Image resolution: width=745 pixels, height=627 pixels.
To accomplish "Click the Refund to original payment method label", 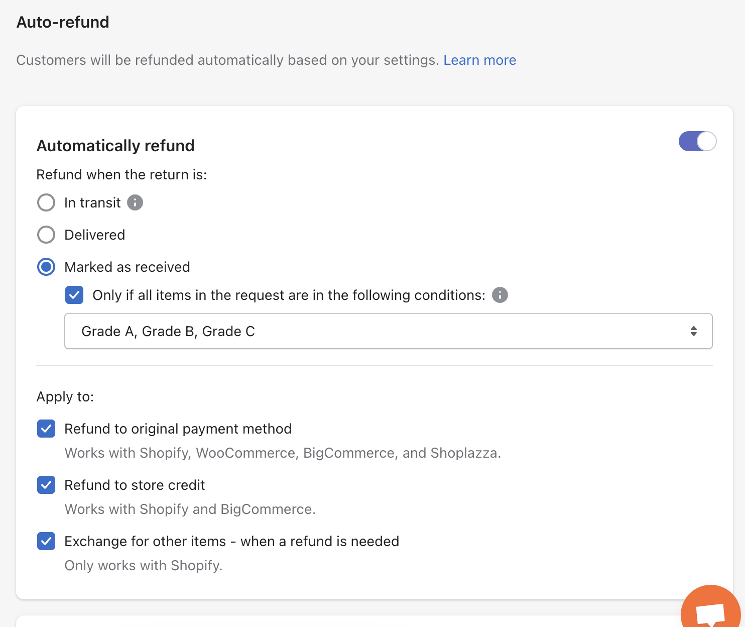I will [x=178, y=429].
